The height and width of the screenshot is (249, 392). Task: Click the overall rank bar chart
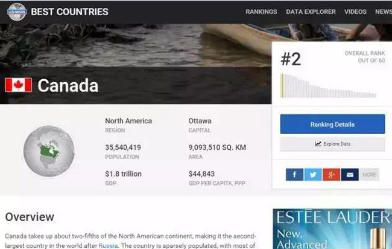(329, 86)
